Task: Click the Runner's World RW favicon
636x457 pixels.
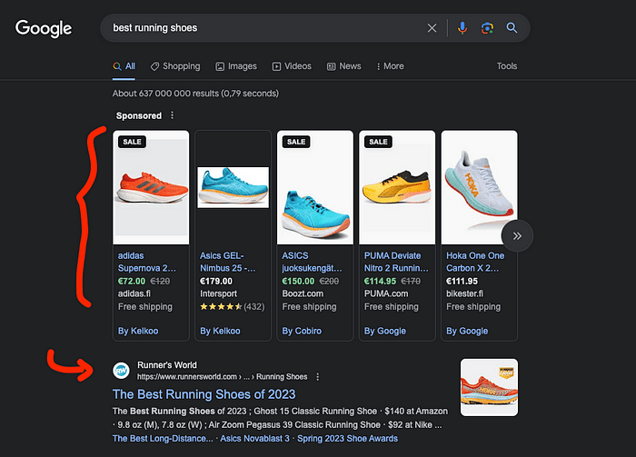Action: coord(121,371)
